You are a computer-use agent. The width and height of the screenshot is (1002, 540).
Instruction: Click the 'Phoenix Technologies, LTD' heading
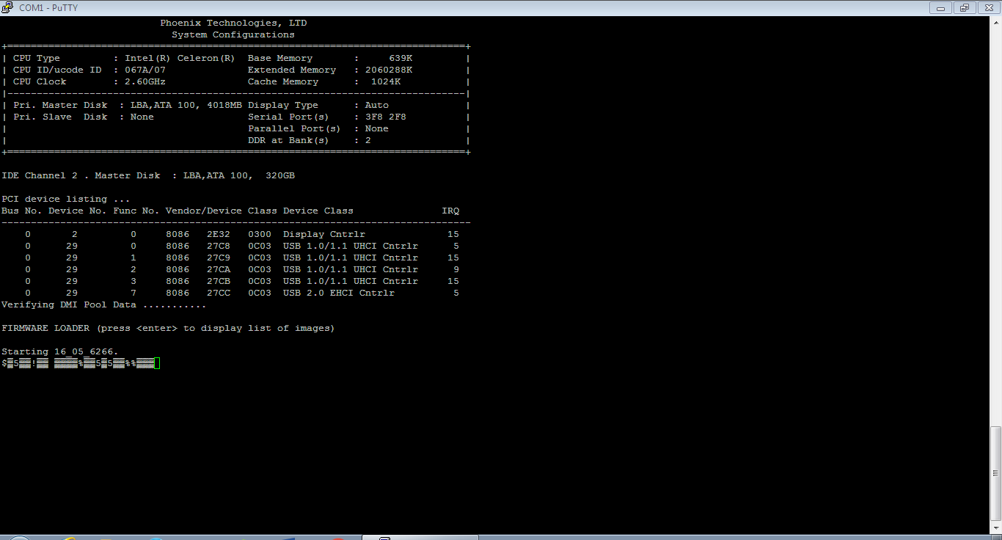click(233, 23)
